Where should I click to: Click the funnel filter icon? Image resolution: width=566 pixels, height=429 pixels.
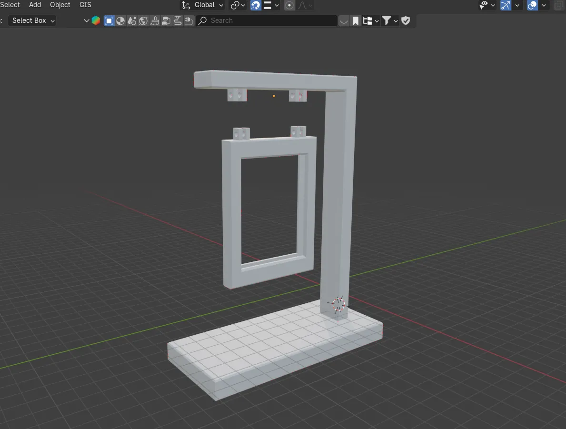tap(386, 21)
